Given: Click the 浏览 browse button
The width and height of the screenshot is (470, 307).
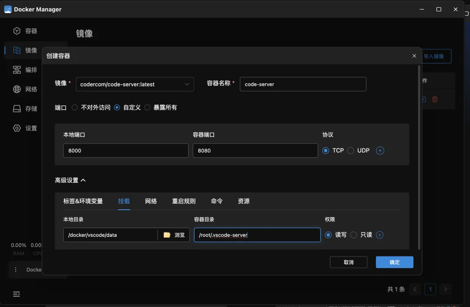Looking at the screenshot, I should [174, 235].
